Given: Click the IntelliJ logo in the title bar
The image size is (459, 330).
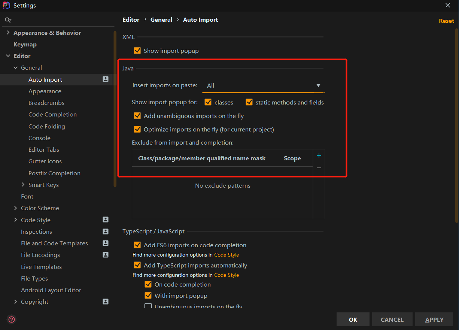Looking at the screenshot, I should point(6,5).
